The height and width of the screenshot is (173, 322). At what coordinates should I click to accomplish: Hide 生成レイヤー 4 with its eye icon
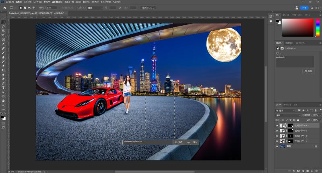(x=277, y=126)
